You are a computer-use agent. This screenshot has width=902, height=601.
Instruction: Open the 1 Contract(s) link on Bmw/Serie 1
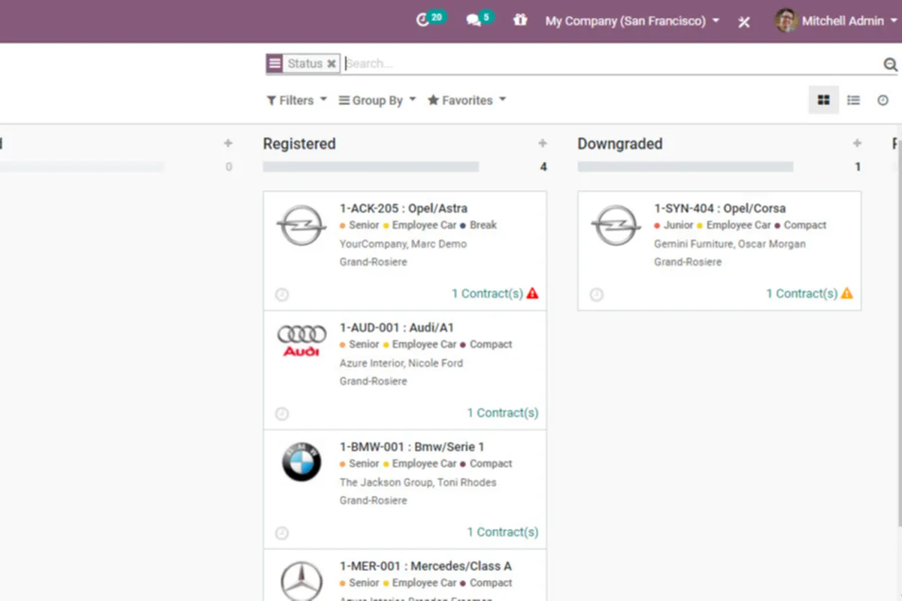point(503,532)
